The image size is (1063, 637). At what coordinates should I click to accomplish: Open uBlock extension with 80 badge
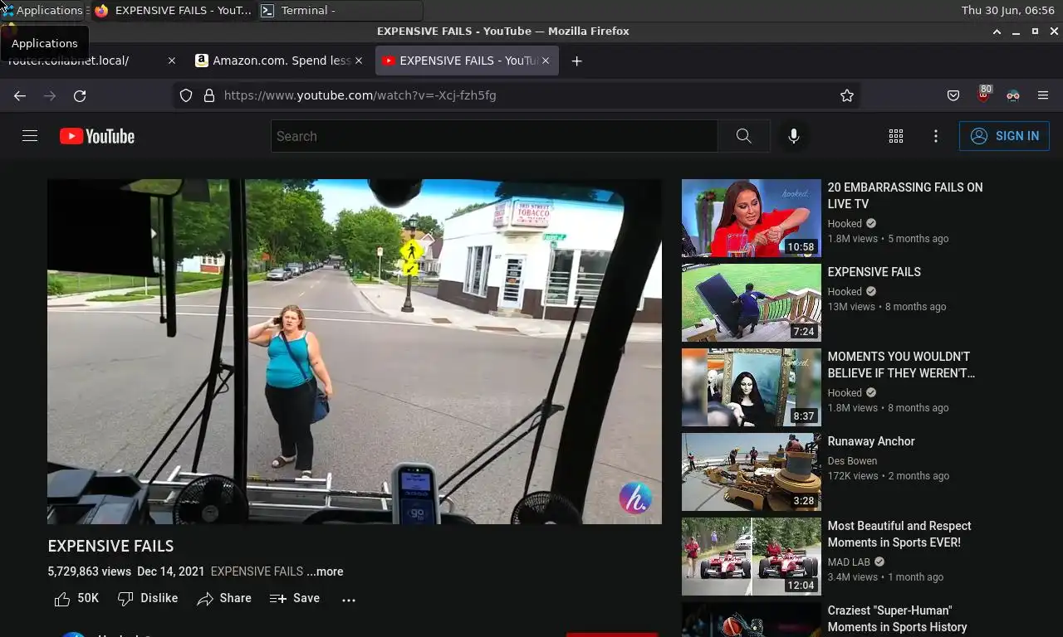point(984,94)
